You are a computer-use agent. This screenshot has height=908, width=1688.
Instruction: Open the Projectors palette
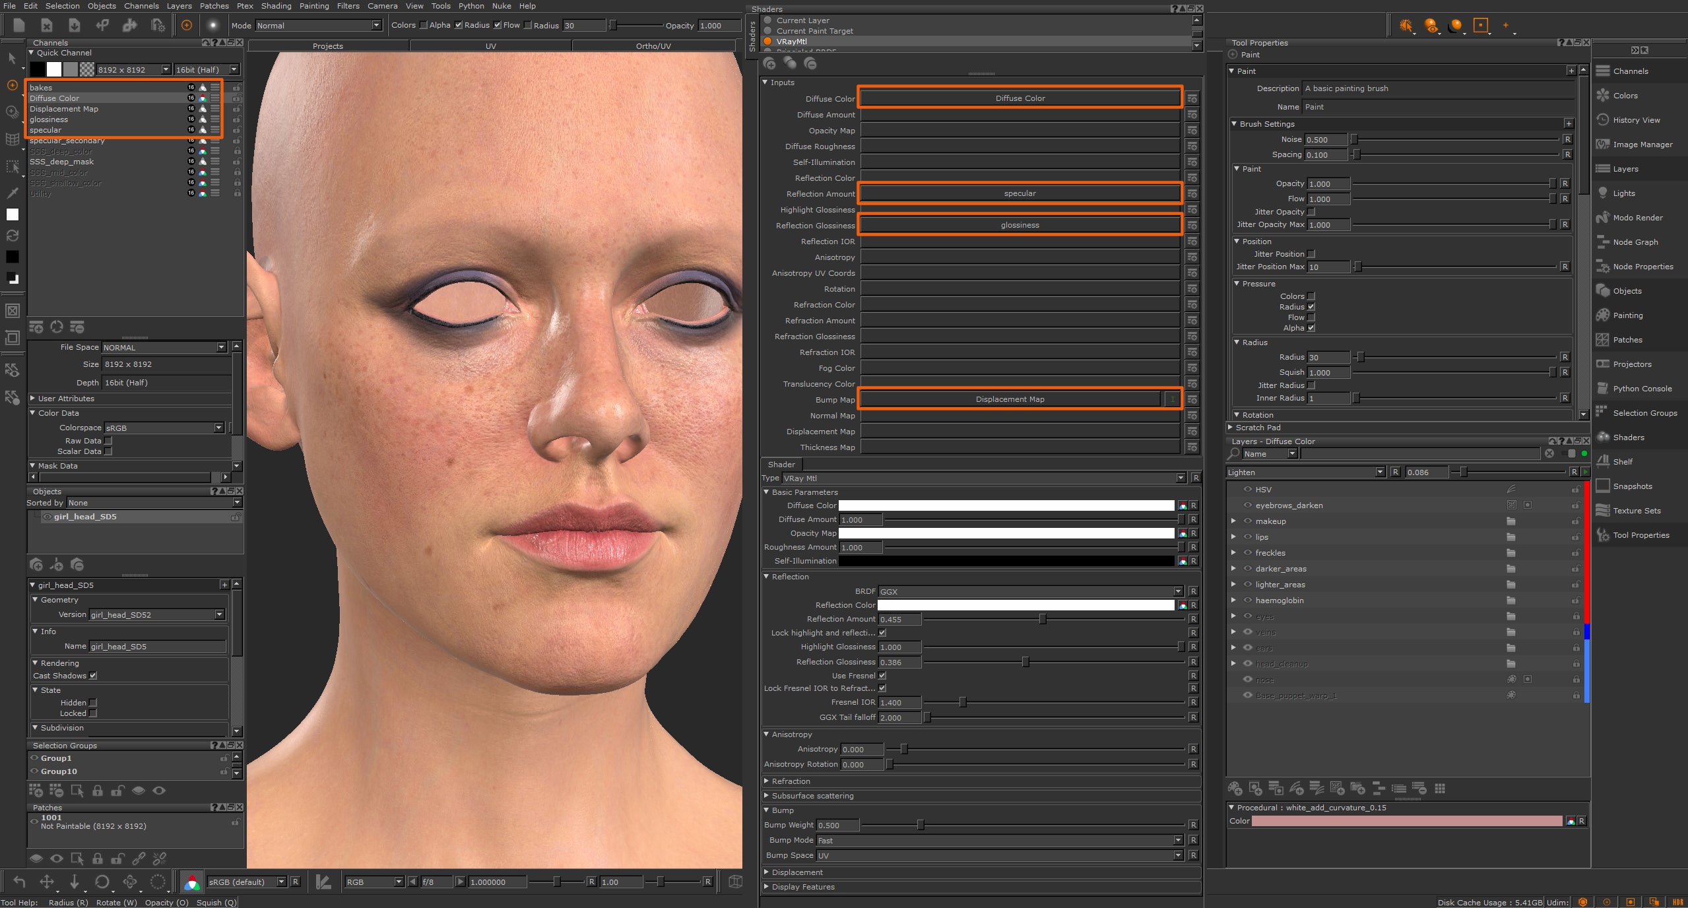coord(1631,364)
